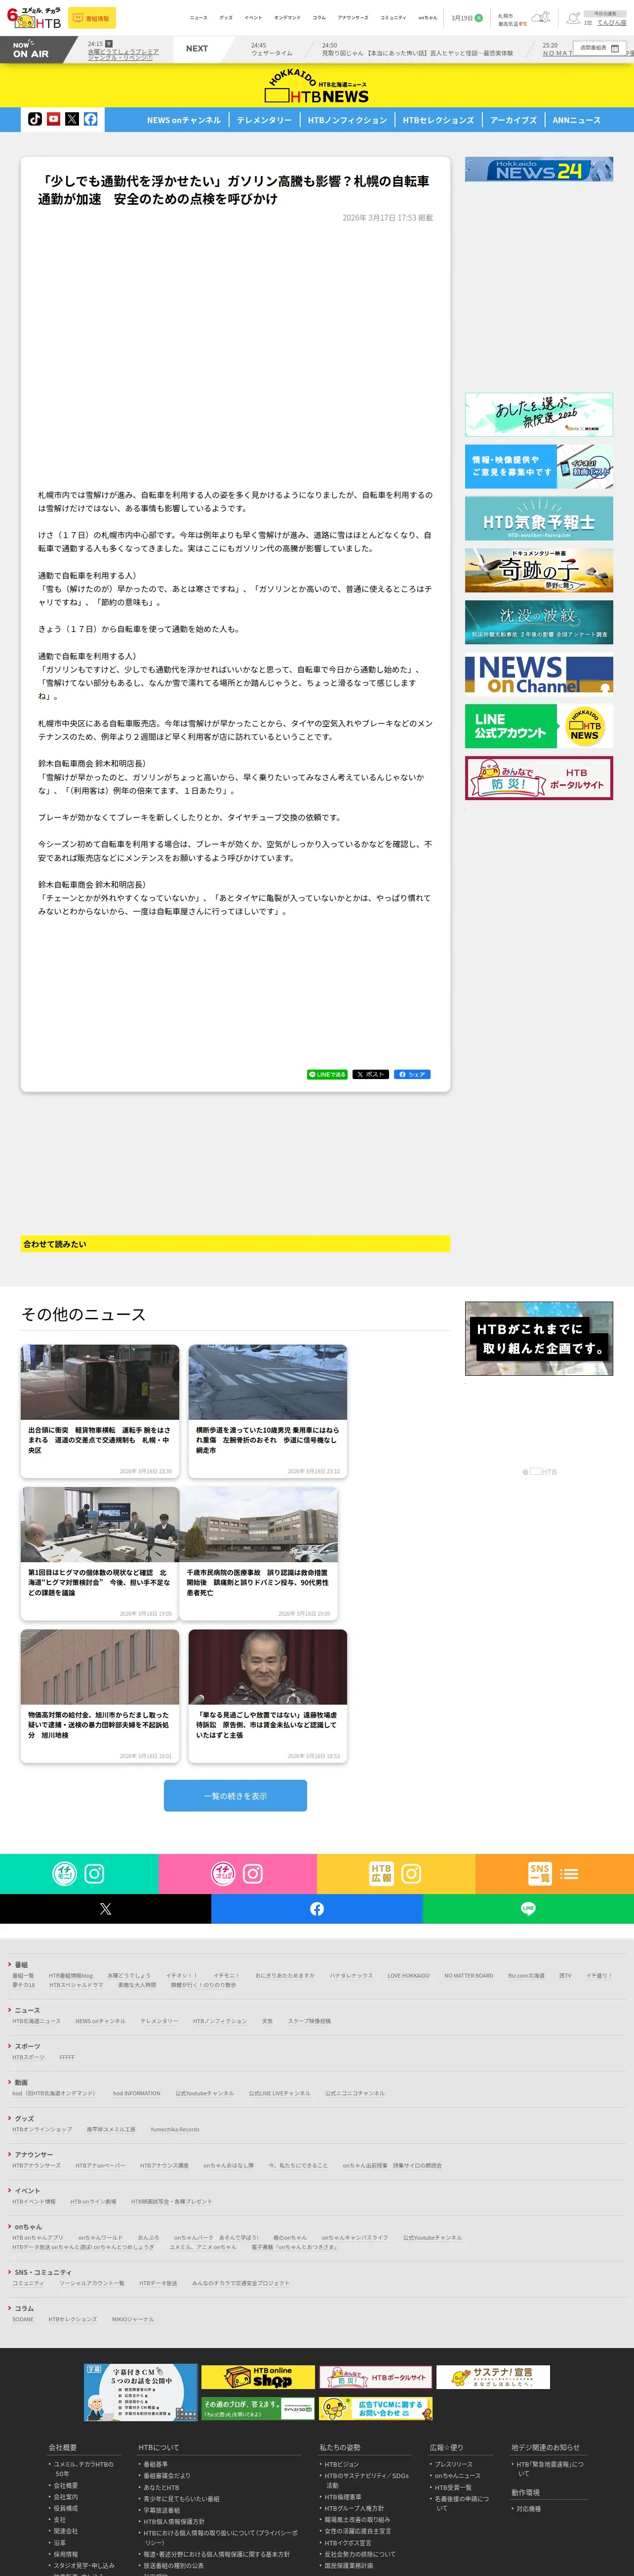Open the HTBセレクションズ tab
Image resolution: width=634 pixels, height=2576 pixels.
pyautogui.click(x=438, y=120)
